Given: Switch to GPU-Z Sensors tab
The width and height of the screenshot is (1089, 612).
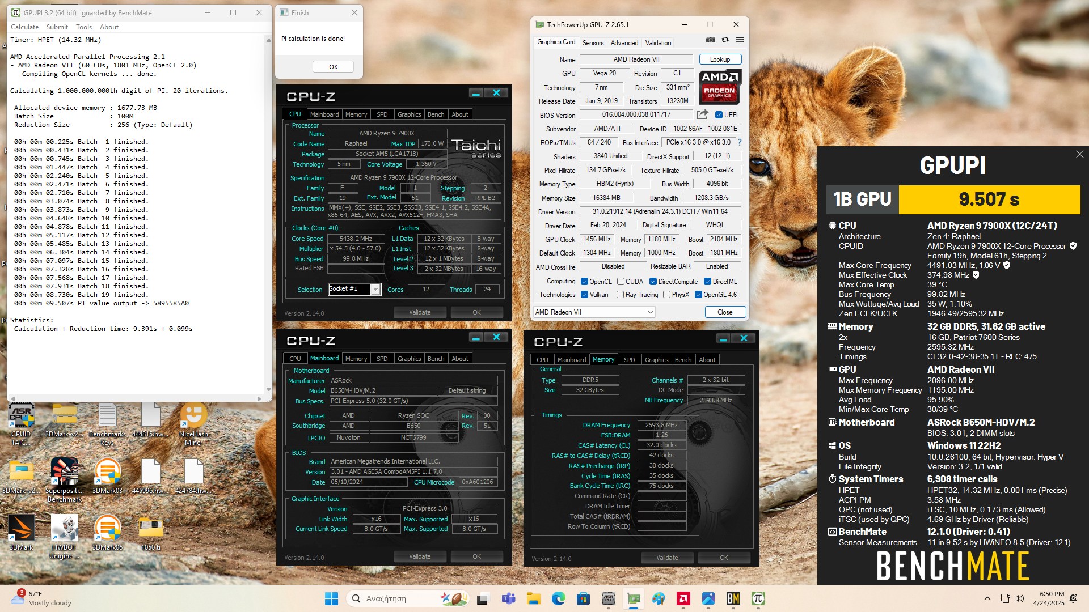Looking at the screenshot, I should click(593, 43).
